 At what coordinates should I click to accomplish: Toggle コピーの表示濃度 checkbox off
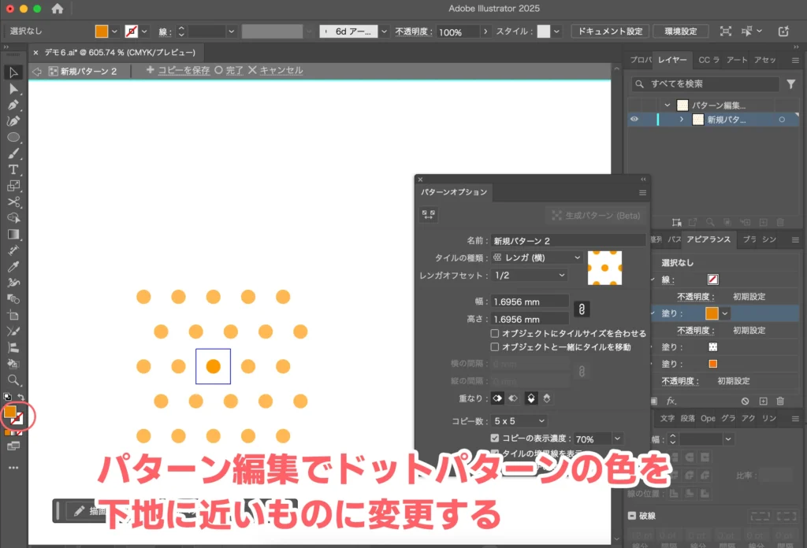pyautogui.click(x=495, y=438)
